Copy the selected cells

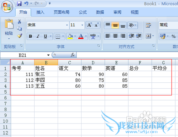pos(20,28)
